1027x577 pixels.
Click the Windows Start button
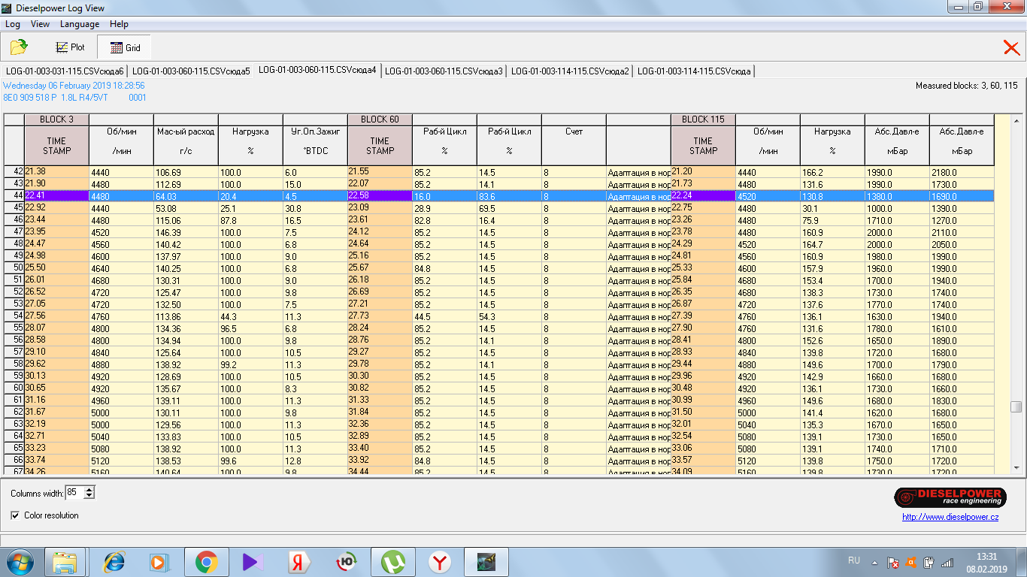20,562
